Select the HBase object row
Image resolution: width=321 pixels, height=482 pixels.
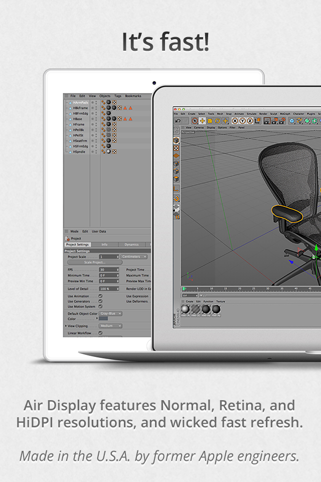(77, 119)
